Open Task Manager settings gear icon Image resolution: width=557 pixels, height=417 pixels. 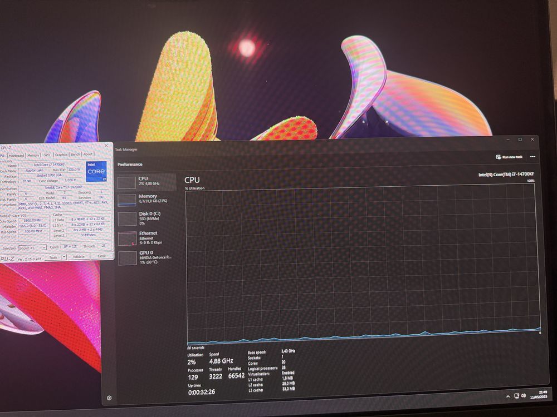(x=109, y=398)
